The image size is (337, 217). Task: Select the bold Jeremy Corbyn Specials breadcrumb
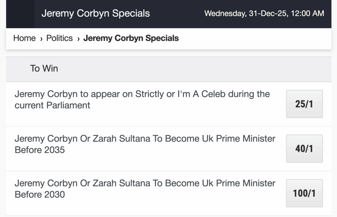(x=131, y=38)
